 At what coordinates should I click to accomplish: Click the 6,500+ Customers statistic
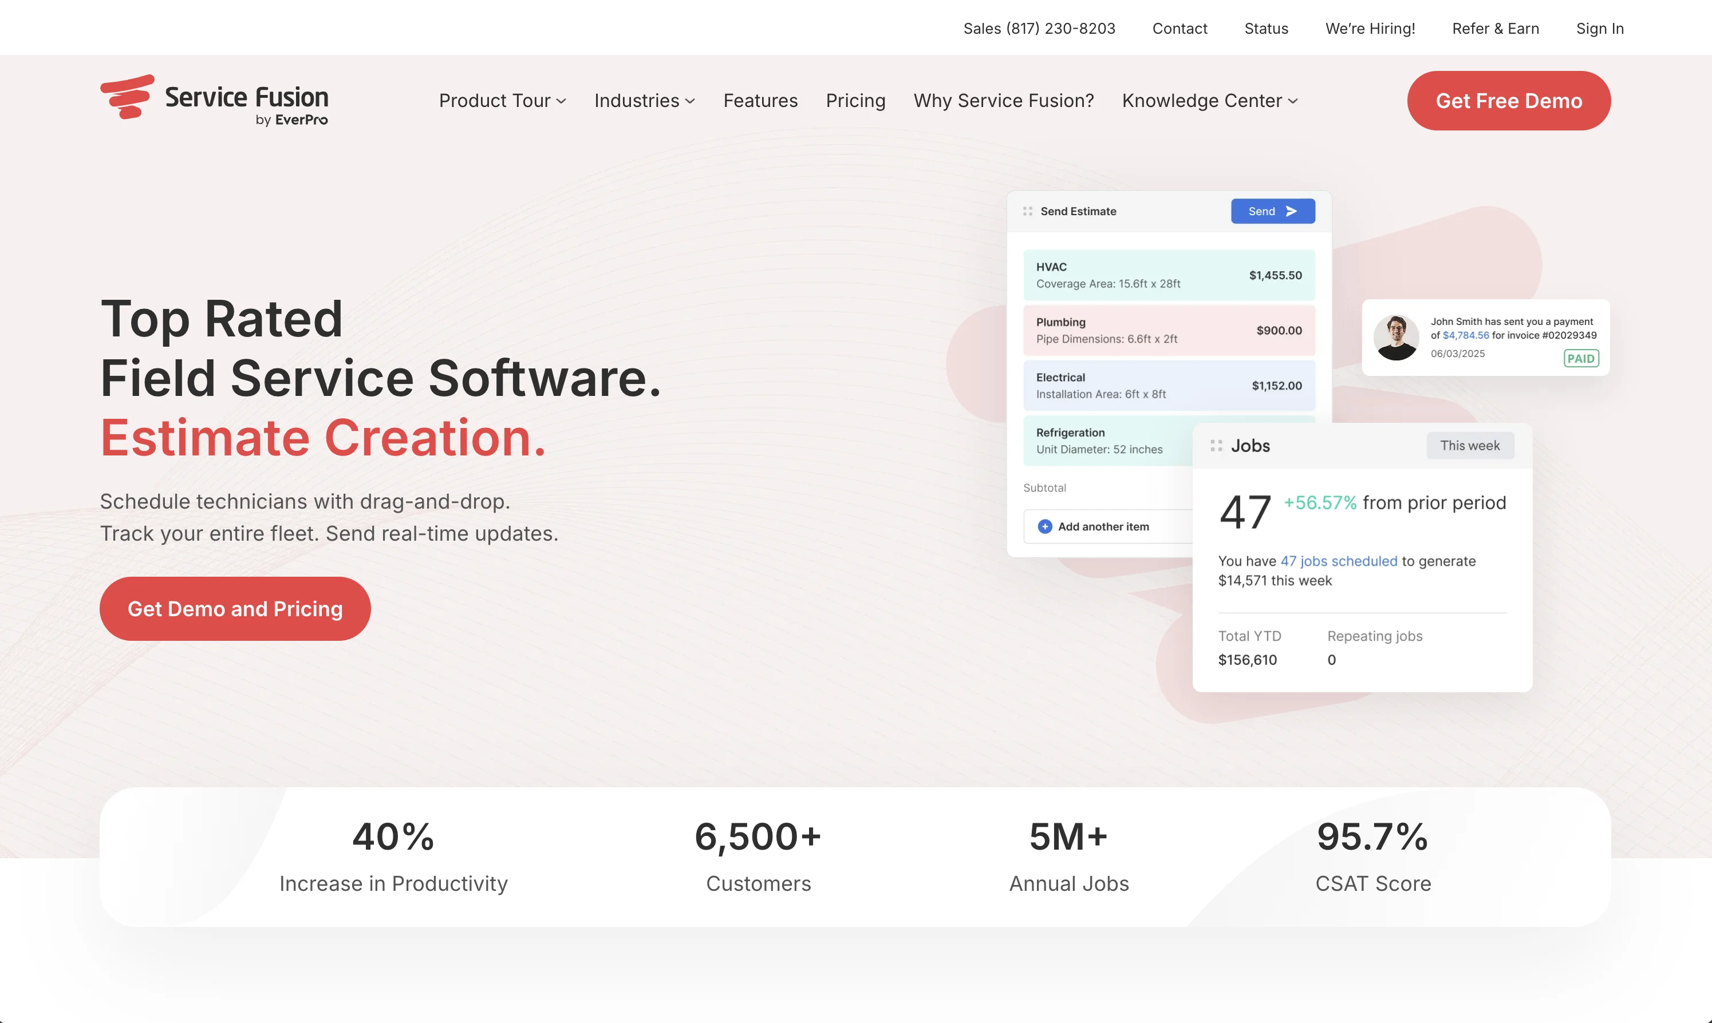point(758,856)
